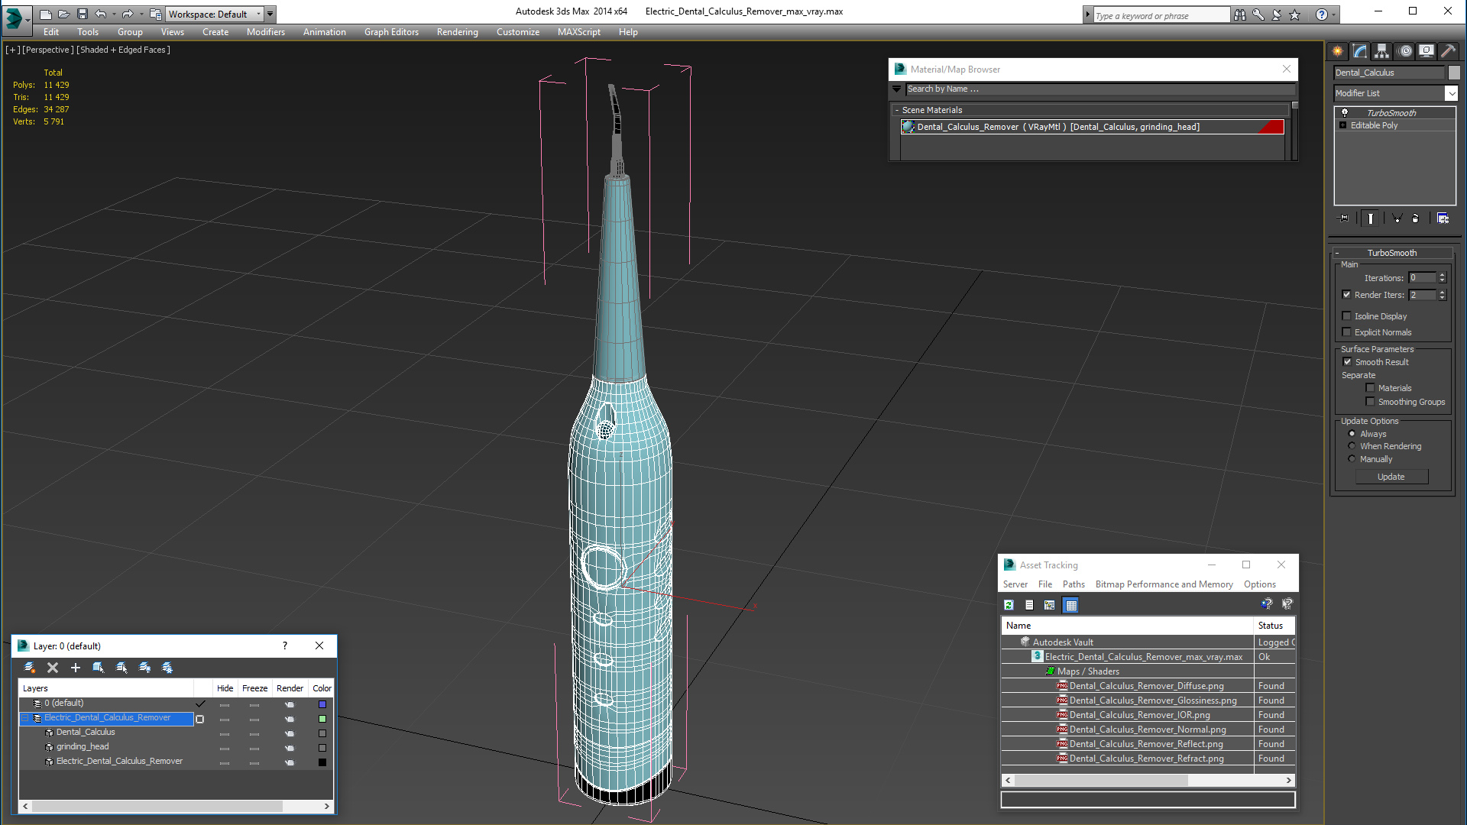Switch Asset Tracking to table view
Viewport: 1467px width, 825px height.
(x=1071, y=605)
